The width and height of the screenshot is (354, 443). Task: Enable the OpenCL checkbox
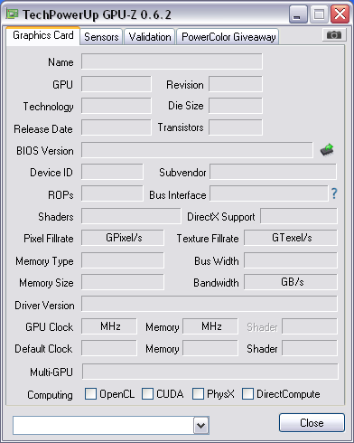[90, 393]
